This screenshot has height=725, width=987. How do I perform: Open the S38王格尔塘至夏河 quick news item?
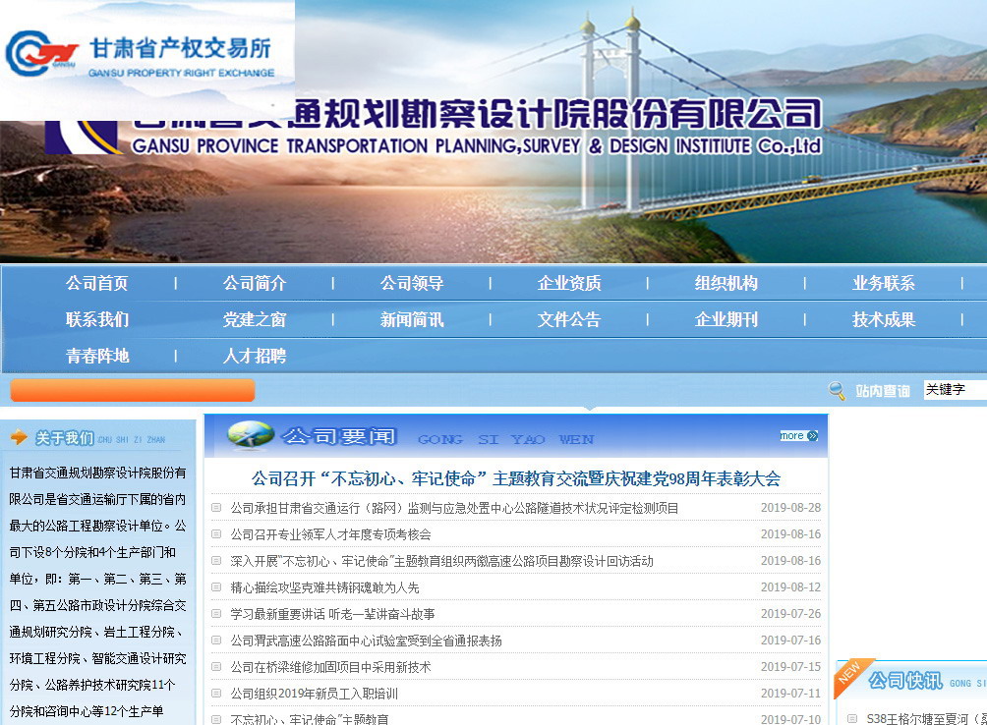click(926, 718)
